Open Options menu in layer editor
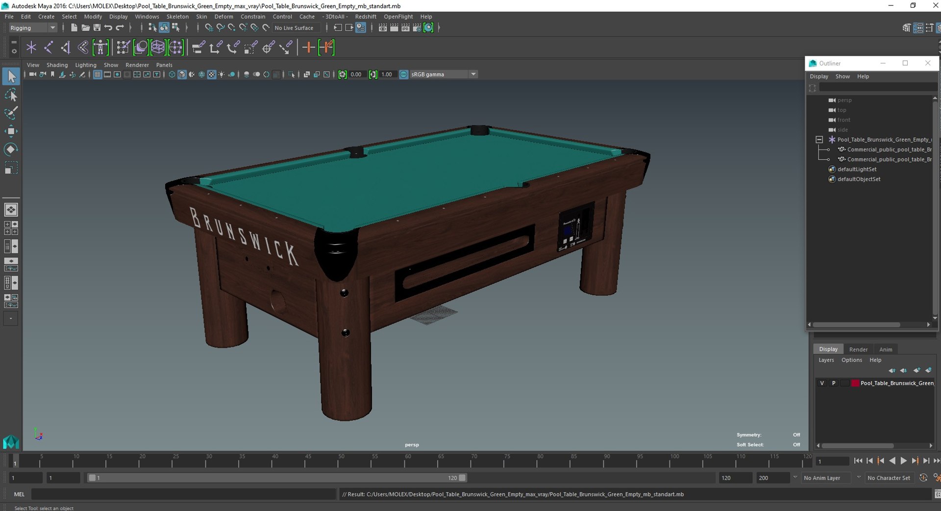 point(851,360)
